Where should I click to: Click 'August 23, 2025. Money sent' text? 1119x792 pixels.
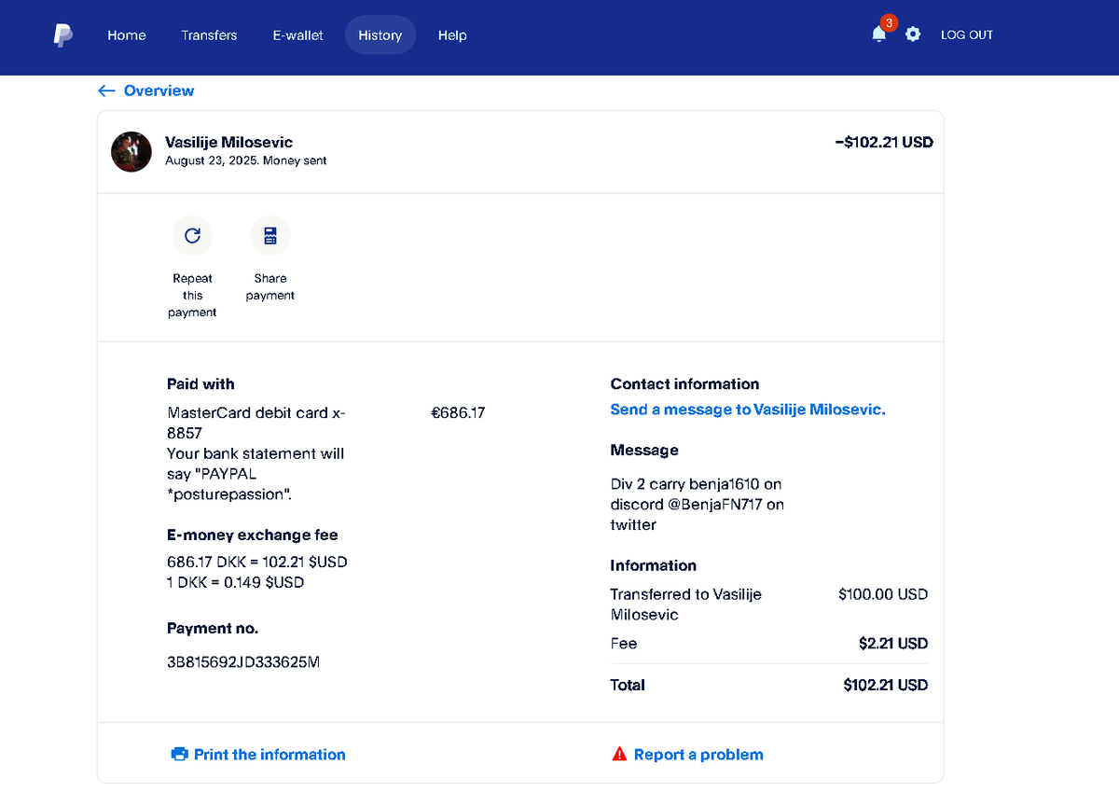[246, 160]
